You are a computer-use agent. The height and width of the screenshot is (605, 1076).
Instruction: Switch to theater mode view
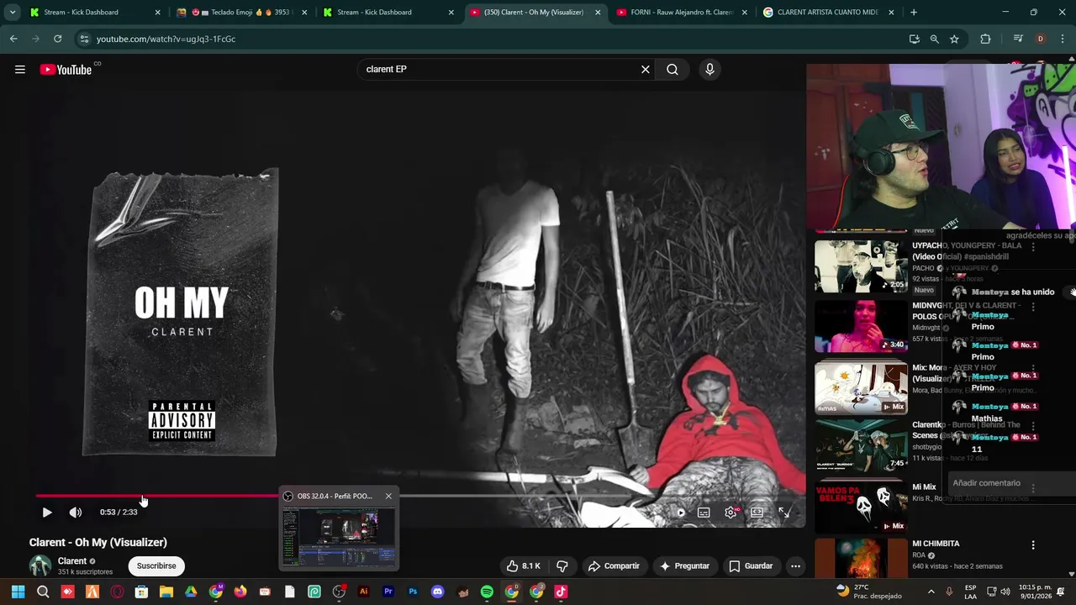tap(757, 512)
